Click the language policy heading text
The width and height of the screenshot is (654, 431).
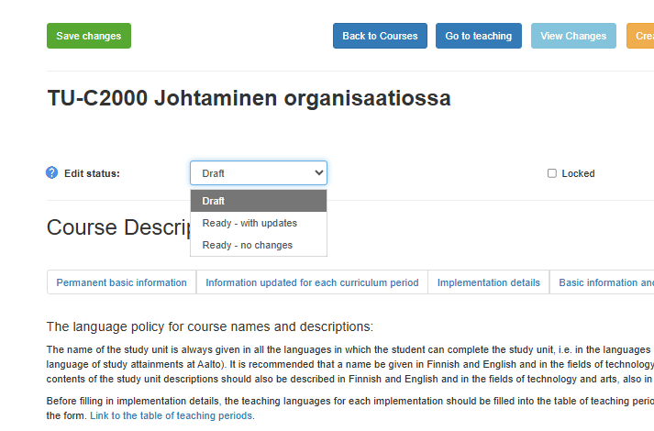tap(210, 326)
